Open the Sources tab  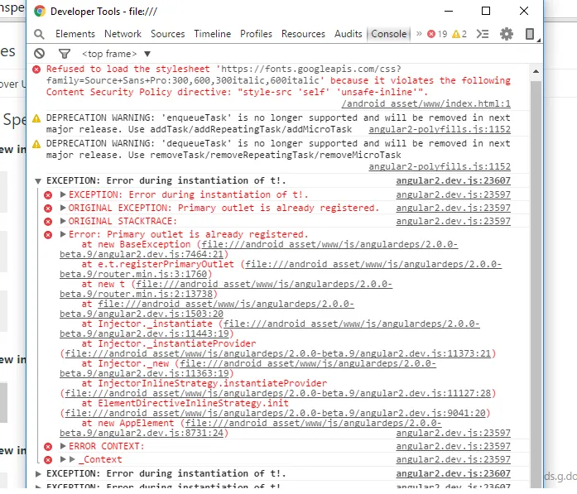coord(168,34)
